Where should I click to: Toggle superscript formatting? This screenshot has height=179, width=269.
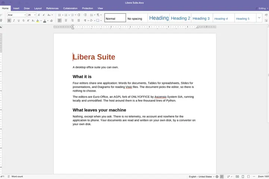click(28, 21)
